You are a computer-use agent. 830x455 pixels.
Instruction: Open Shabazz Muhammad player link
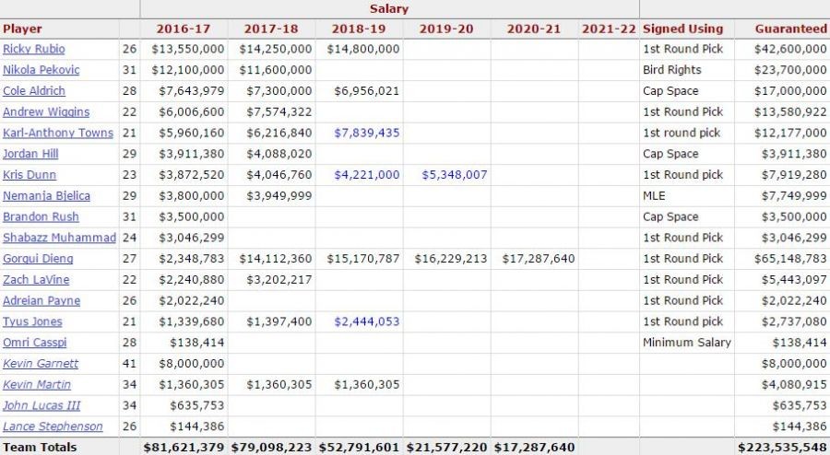59,238
